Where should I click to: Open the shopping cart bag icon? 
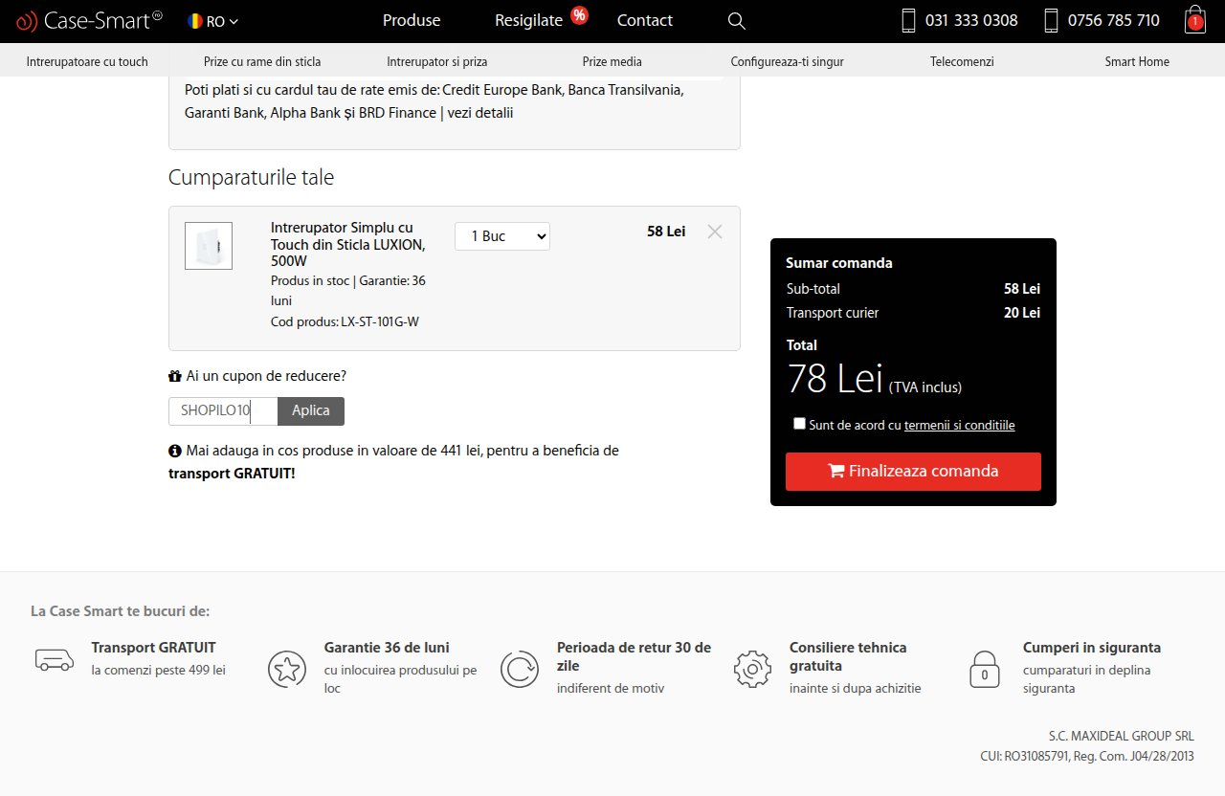(x=1194, y=21)
